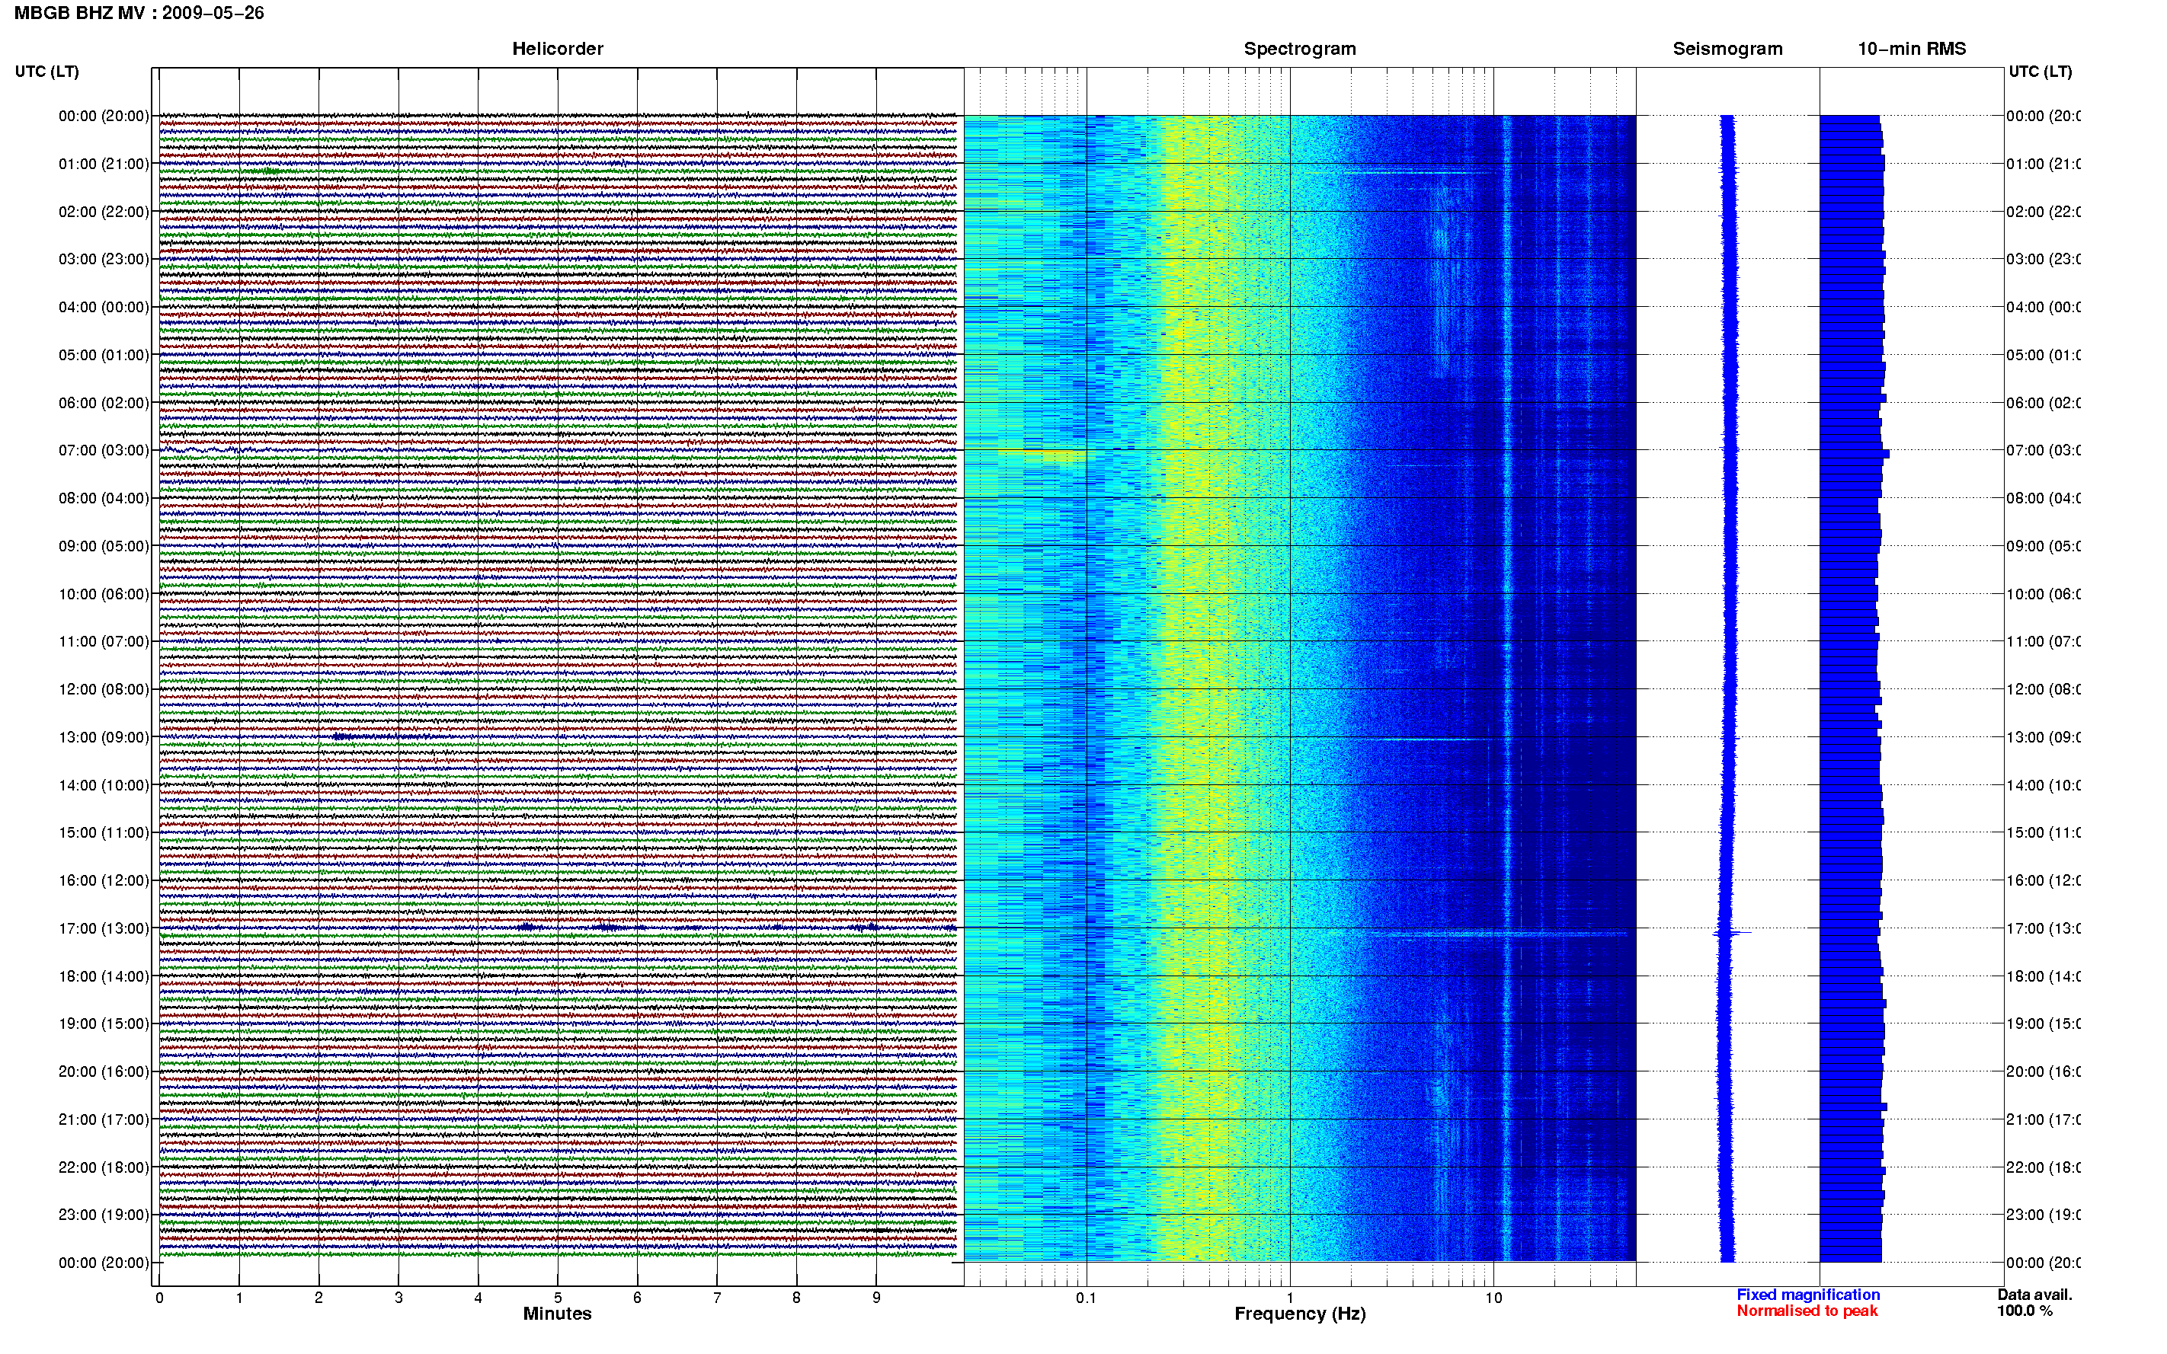This screenshot has height=1354, width=2167.
Task: Select the Spectrogram panel heading
Action: click(1300, 49)
